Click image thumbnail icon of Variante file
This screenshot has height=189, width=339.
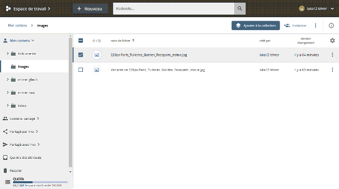pyautogui.click(x=96, y=70)
